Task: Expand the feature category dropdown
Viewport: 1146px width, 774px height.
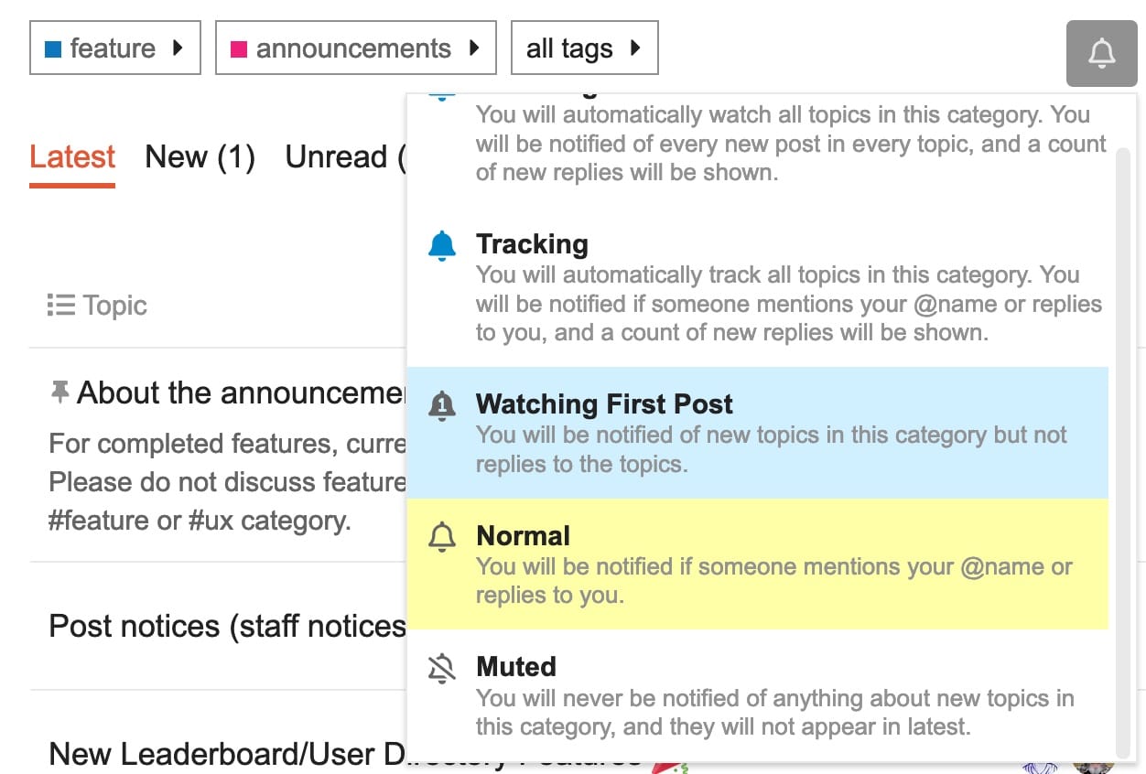Action: tap(115, 47)
